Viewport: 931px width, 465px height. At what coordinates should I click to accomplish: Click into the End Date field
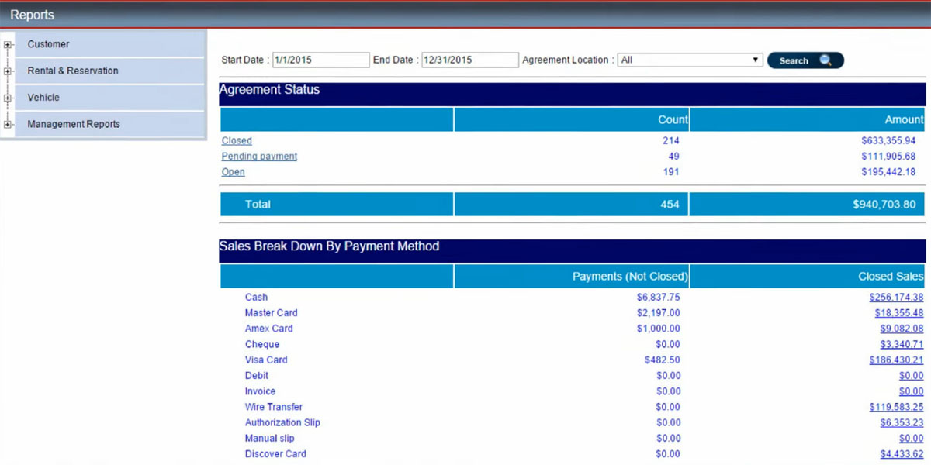[469, 60]
